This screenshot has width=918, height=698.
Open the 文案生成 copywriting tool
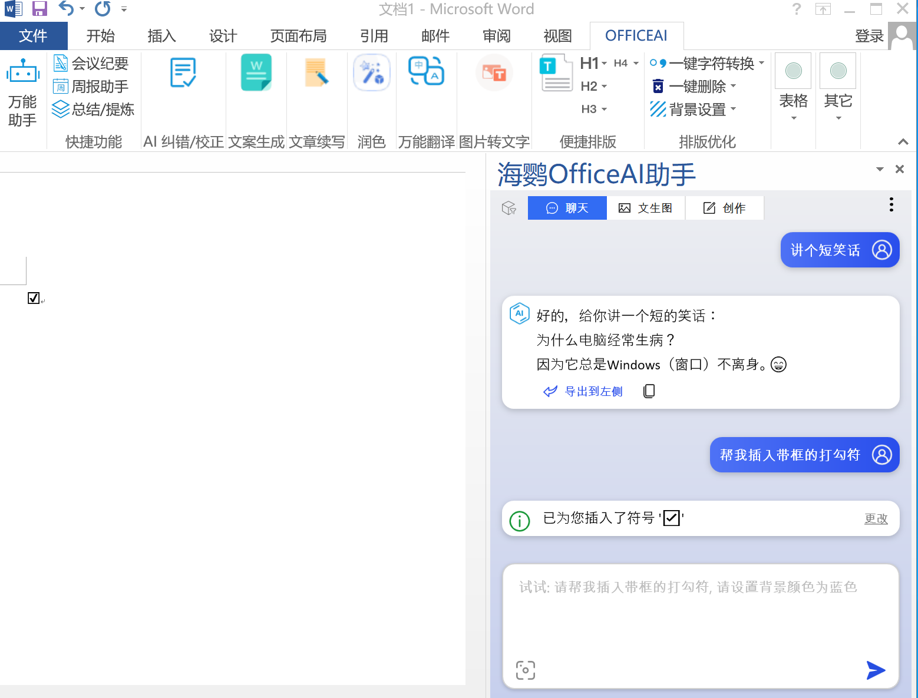click(256, 72)
